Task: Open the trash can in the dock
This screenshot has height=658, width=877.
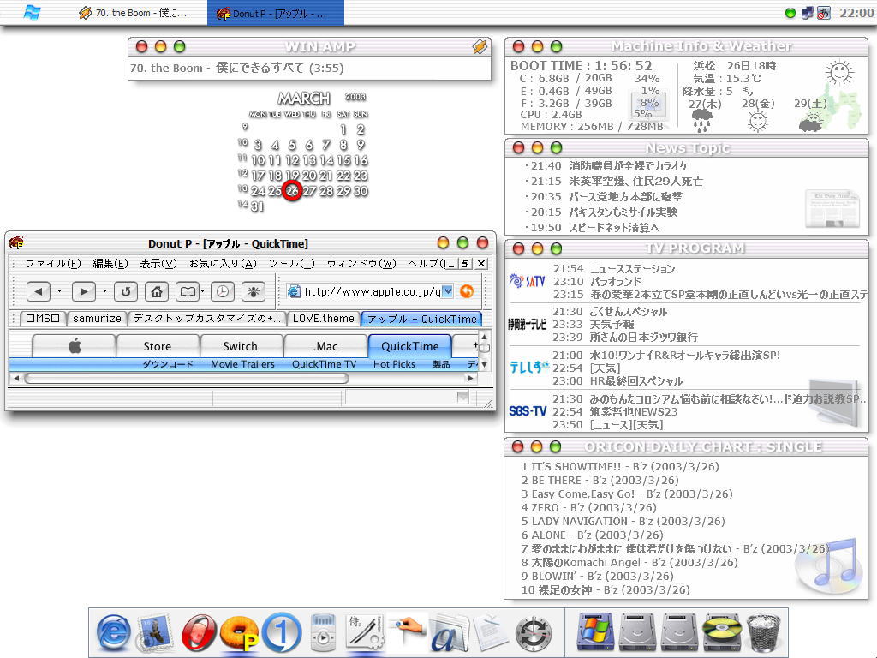Action: point(763,632)
